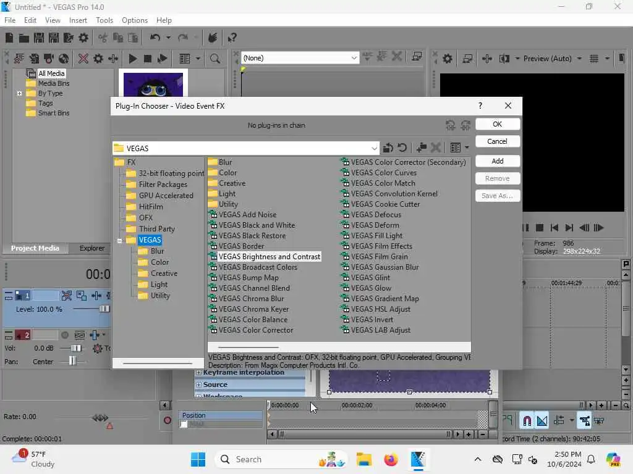Collapse the VEGAS folder in the FX tree
The image size is (633, 474).
tap(119, 241)
